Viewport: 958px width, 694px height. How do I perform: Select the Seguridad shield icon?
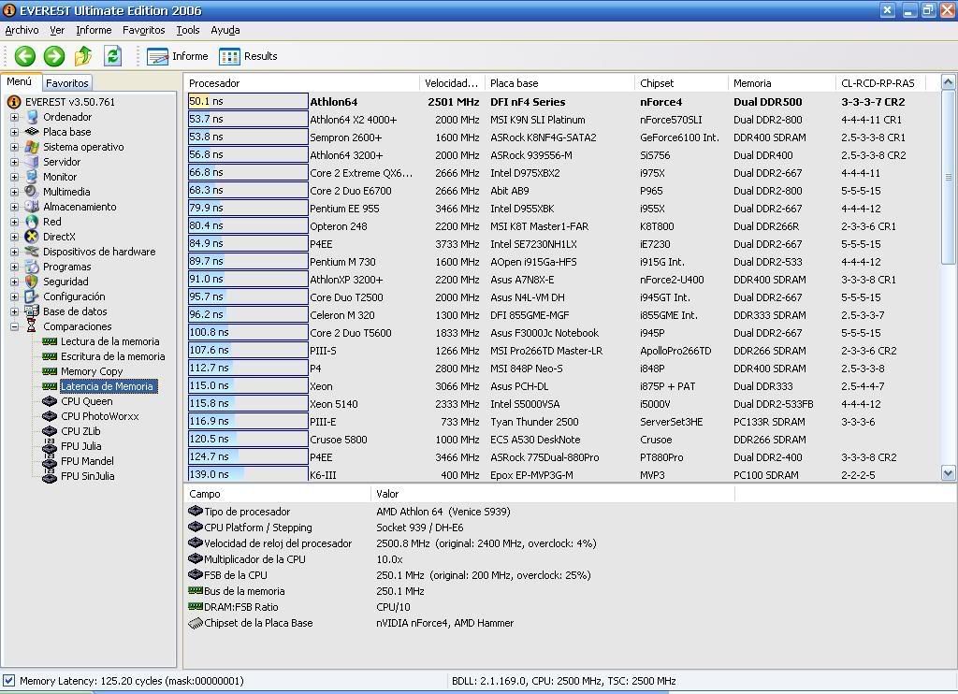32,282
